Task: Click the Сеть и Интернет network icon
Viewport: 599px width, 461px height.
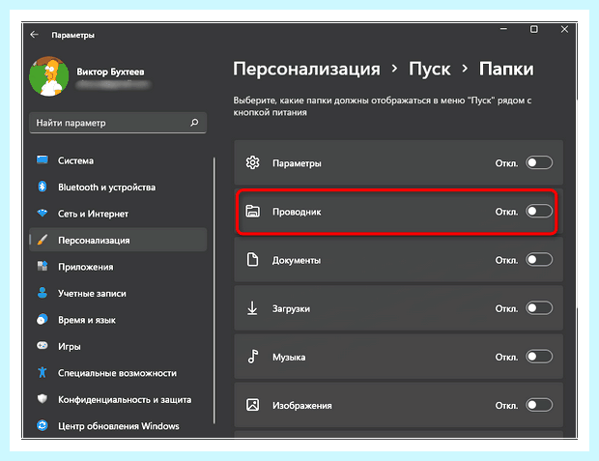Action: pyautogui.click(x=43, y=213)
